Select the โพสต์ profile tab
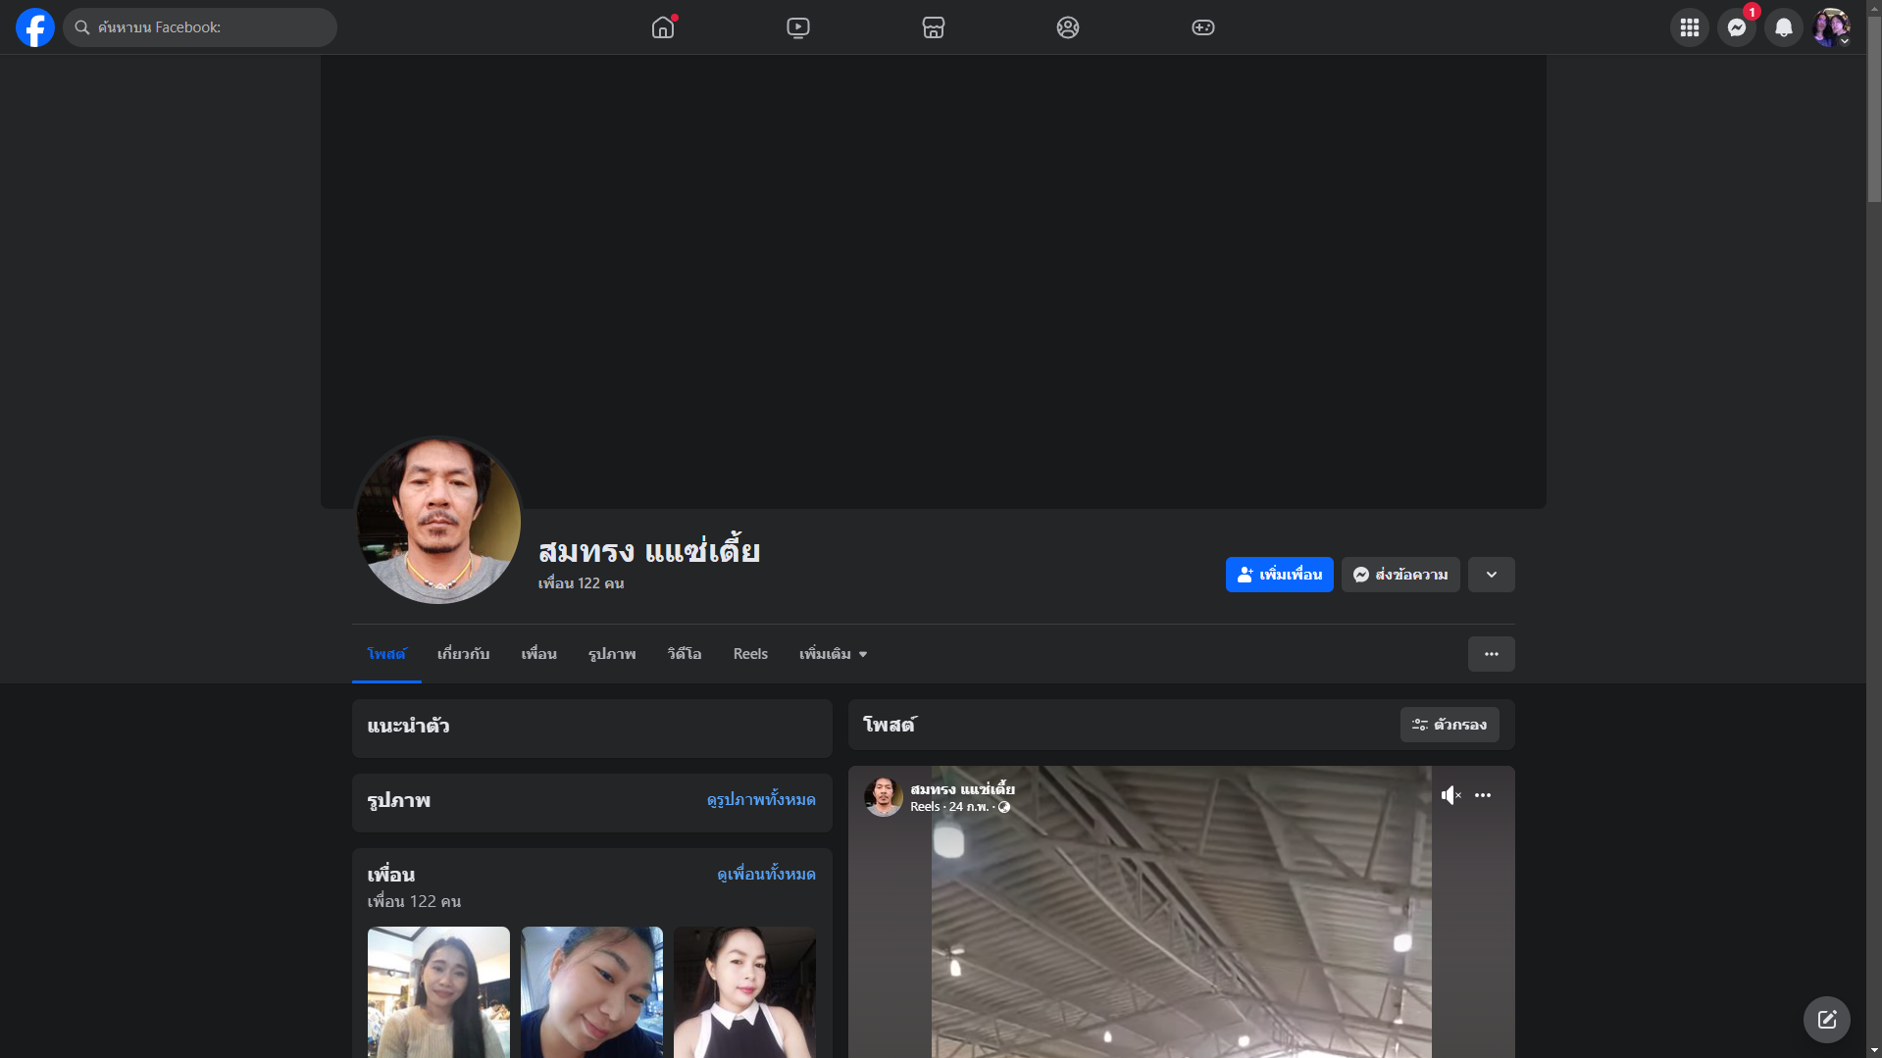This screenshot has height=1058, width=1882. click(x=386, y=654)
